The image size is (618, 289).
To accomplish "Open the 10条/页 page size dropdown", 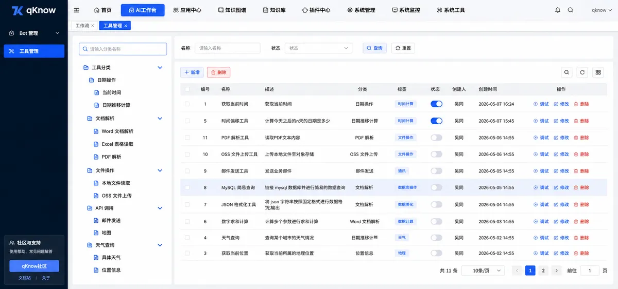I will point(483,271).
